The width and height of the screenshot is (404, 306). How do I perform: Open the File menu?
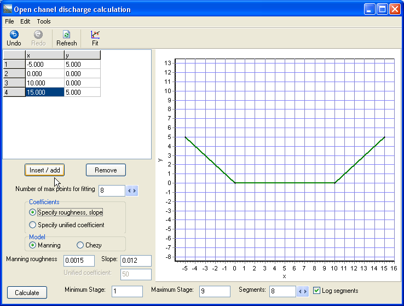coord(9,21)
